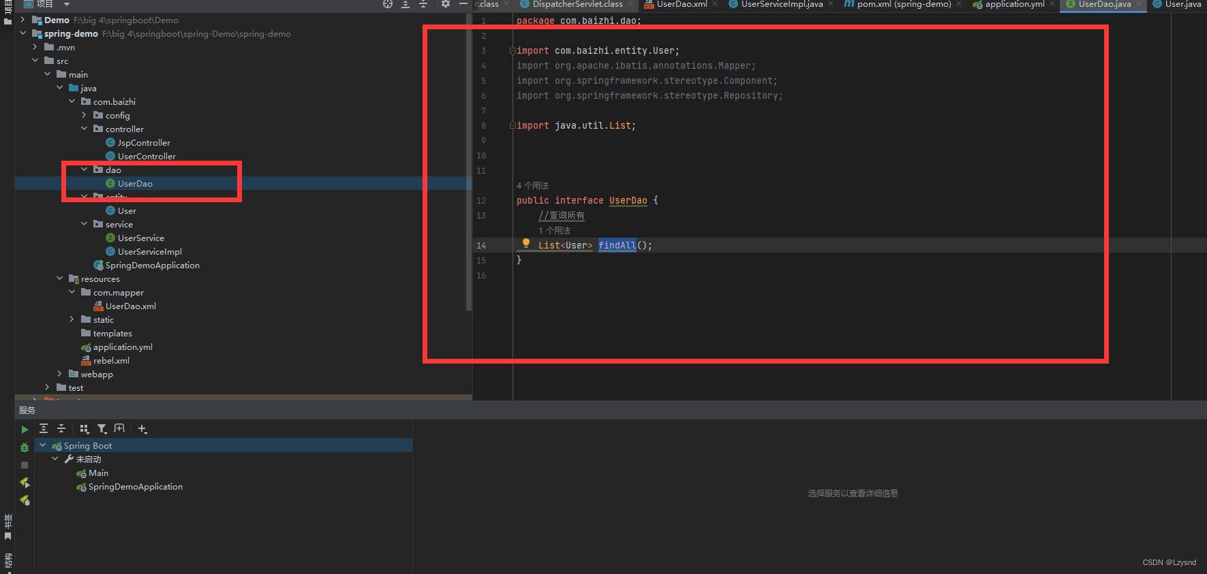Collapse the com.baizhi package
The width and height of the screenshot is (1207, 574).
tap(72, 101)
